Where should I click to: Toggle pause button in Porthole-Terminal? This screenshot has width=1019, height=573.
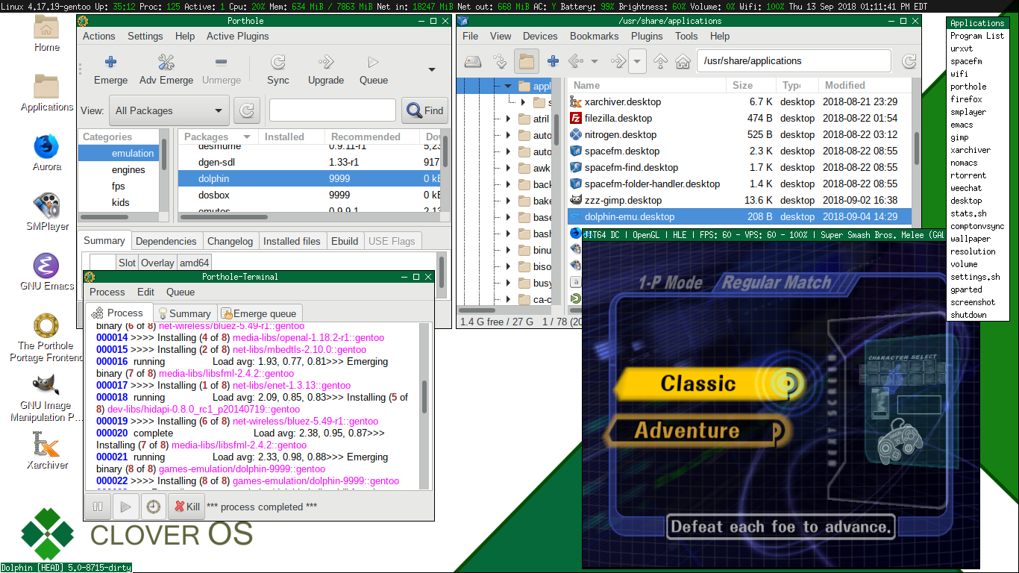click(x=98, y=507)
